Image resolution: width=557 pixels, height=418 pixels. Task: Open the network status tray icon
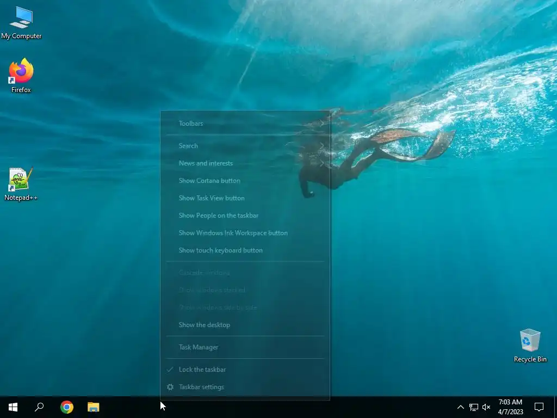click(x=474, y=407)
